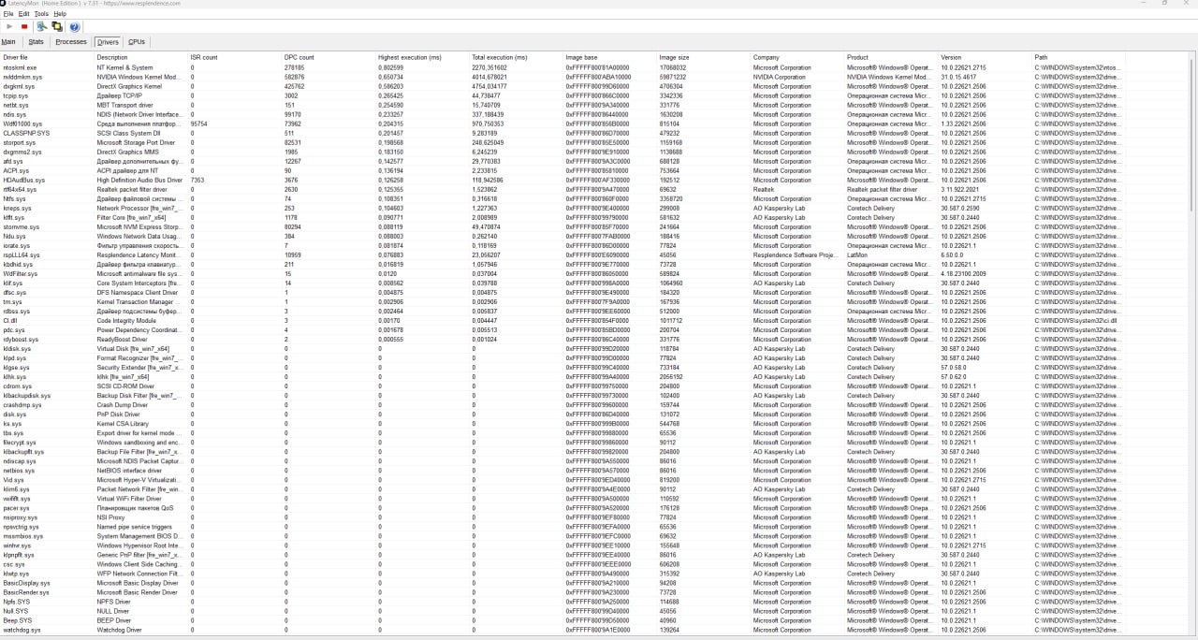The height and width of the screenshot is (640, 1198).
Task: Switch to the Main tab
Action: pos(8,42)
